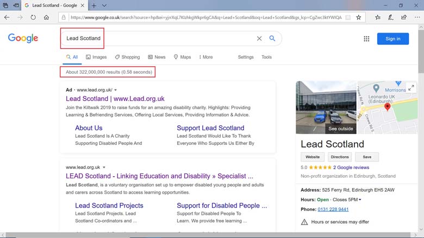The height and width of the screenshot is (238, 424).
Task: Open the Google apps grid icon
Action: [366, 38]
